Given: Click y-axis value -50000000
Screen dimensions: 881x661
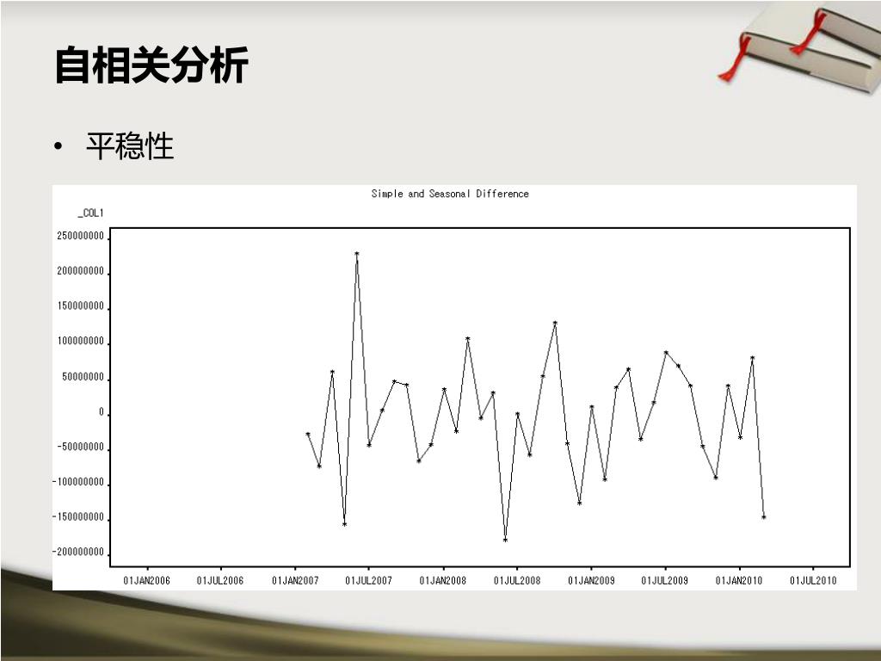Looking at the screenshot, I should [80, 447].
